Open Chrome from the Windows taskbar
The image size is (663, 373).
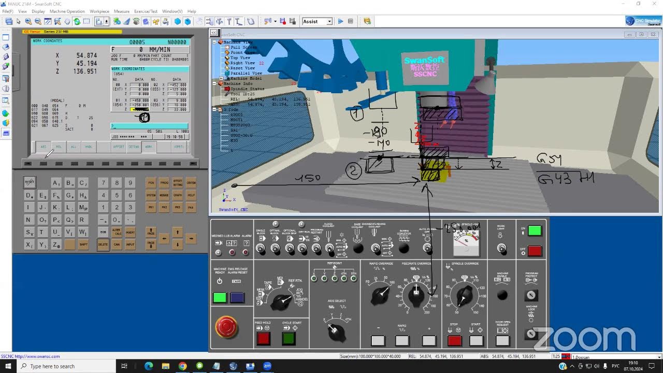coord(182,366)
